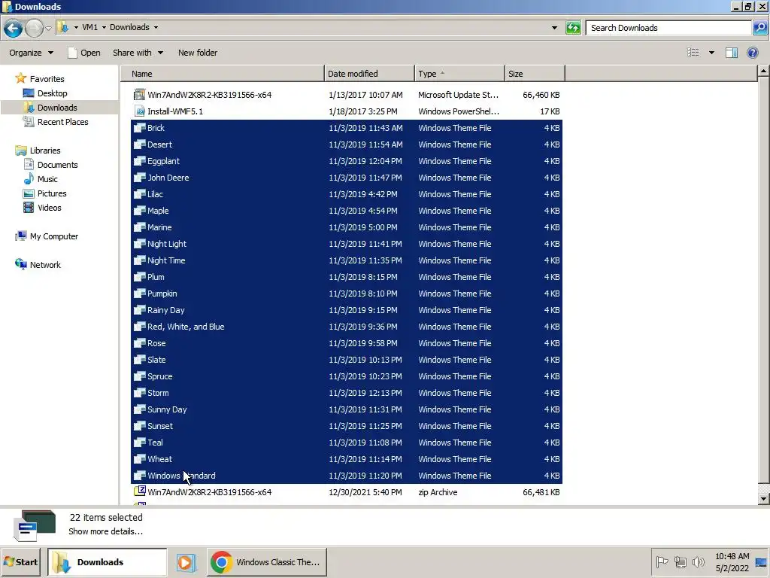This screenshot has height=578, width=770.
Task: Open the recent pages dropdown arrow
Action: (48, 28)
